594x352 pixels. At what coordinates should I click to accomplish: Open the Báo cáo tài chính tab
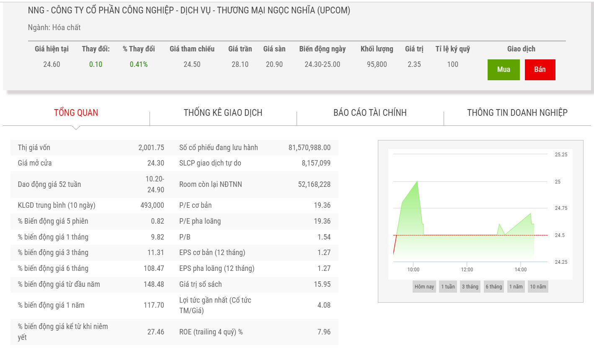pos(370,112)
